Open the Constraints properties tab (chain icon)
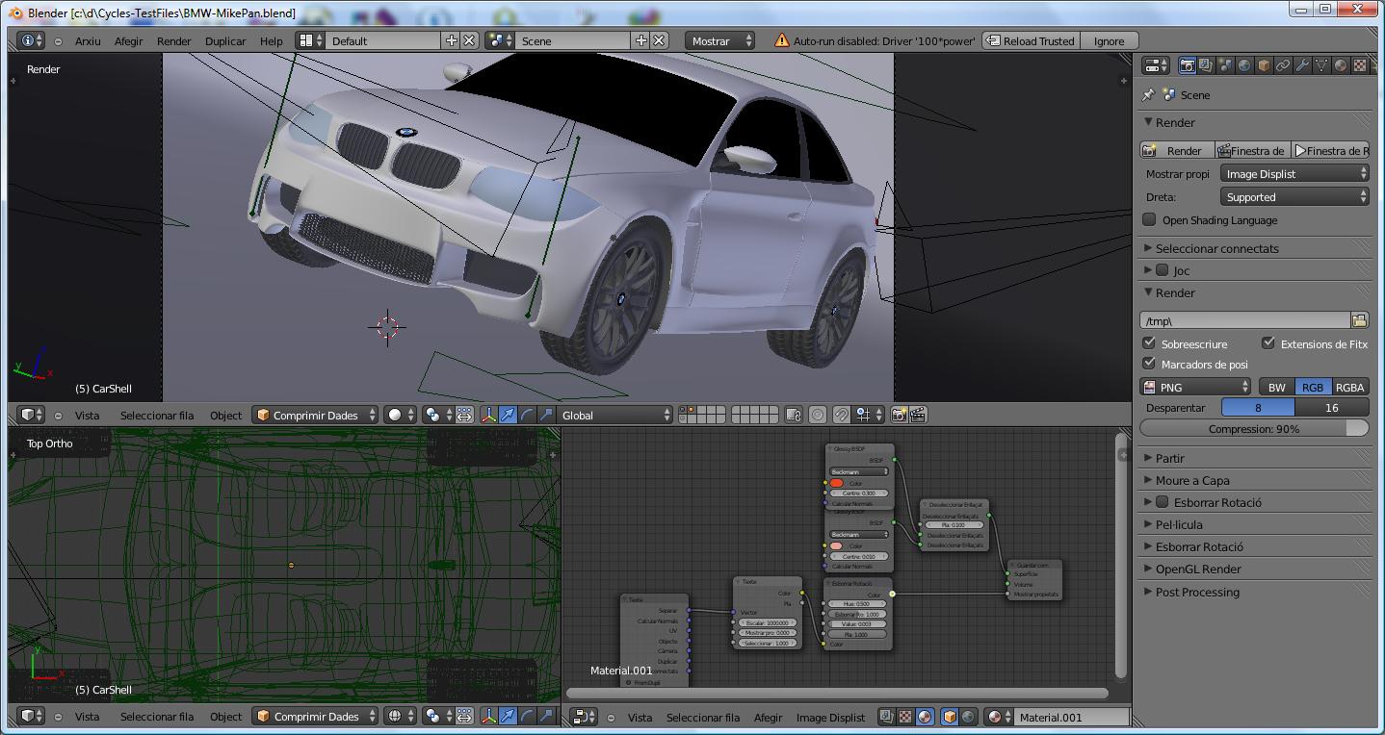This screenshot has height=735, width=1385. pos(1283,65)
